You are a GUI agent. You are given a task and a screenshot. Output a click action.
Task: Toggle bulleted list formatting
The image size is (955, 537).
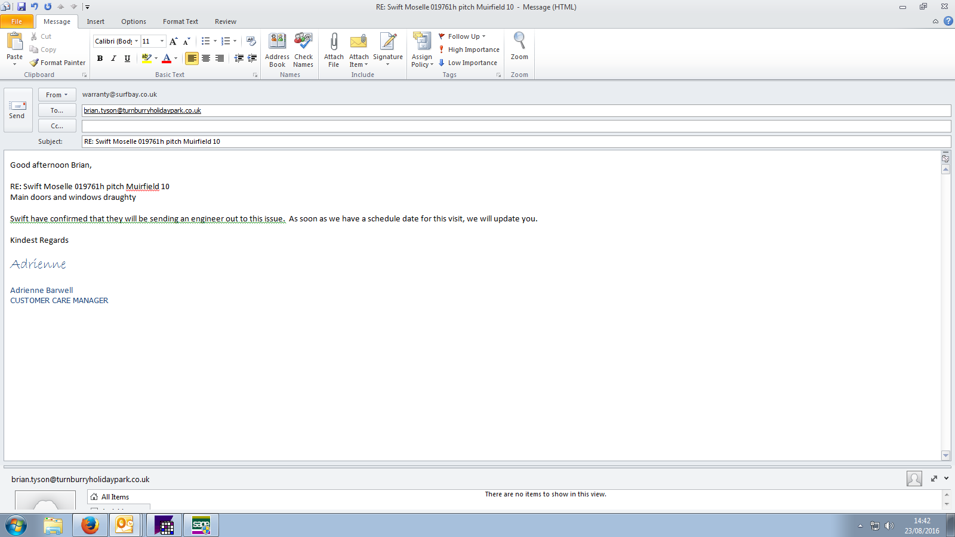205,41
